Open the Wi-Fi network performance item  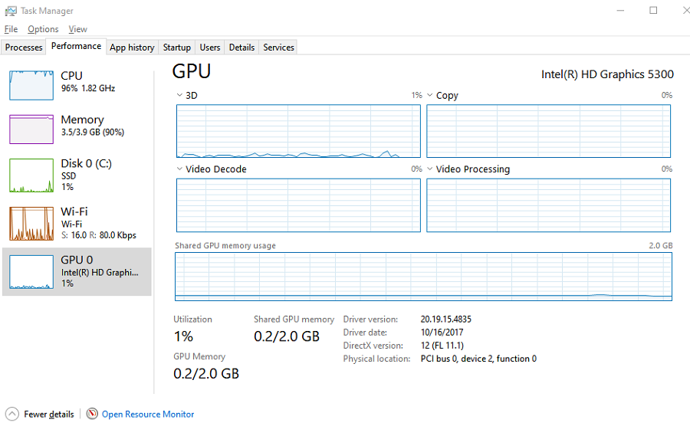click(x=77, y=223)
